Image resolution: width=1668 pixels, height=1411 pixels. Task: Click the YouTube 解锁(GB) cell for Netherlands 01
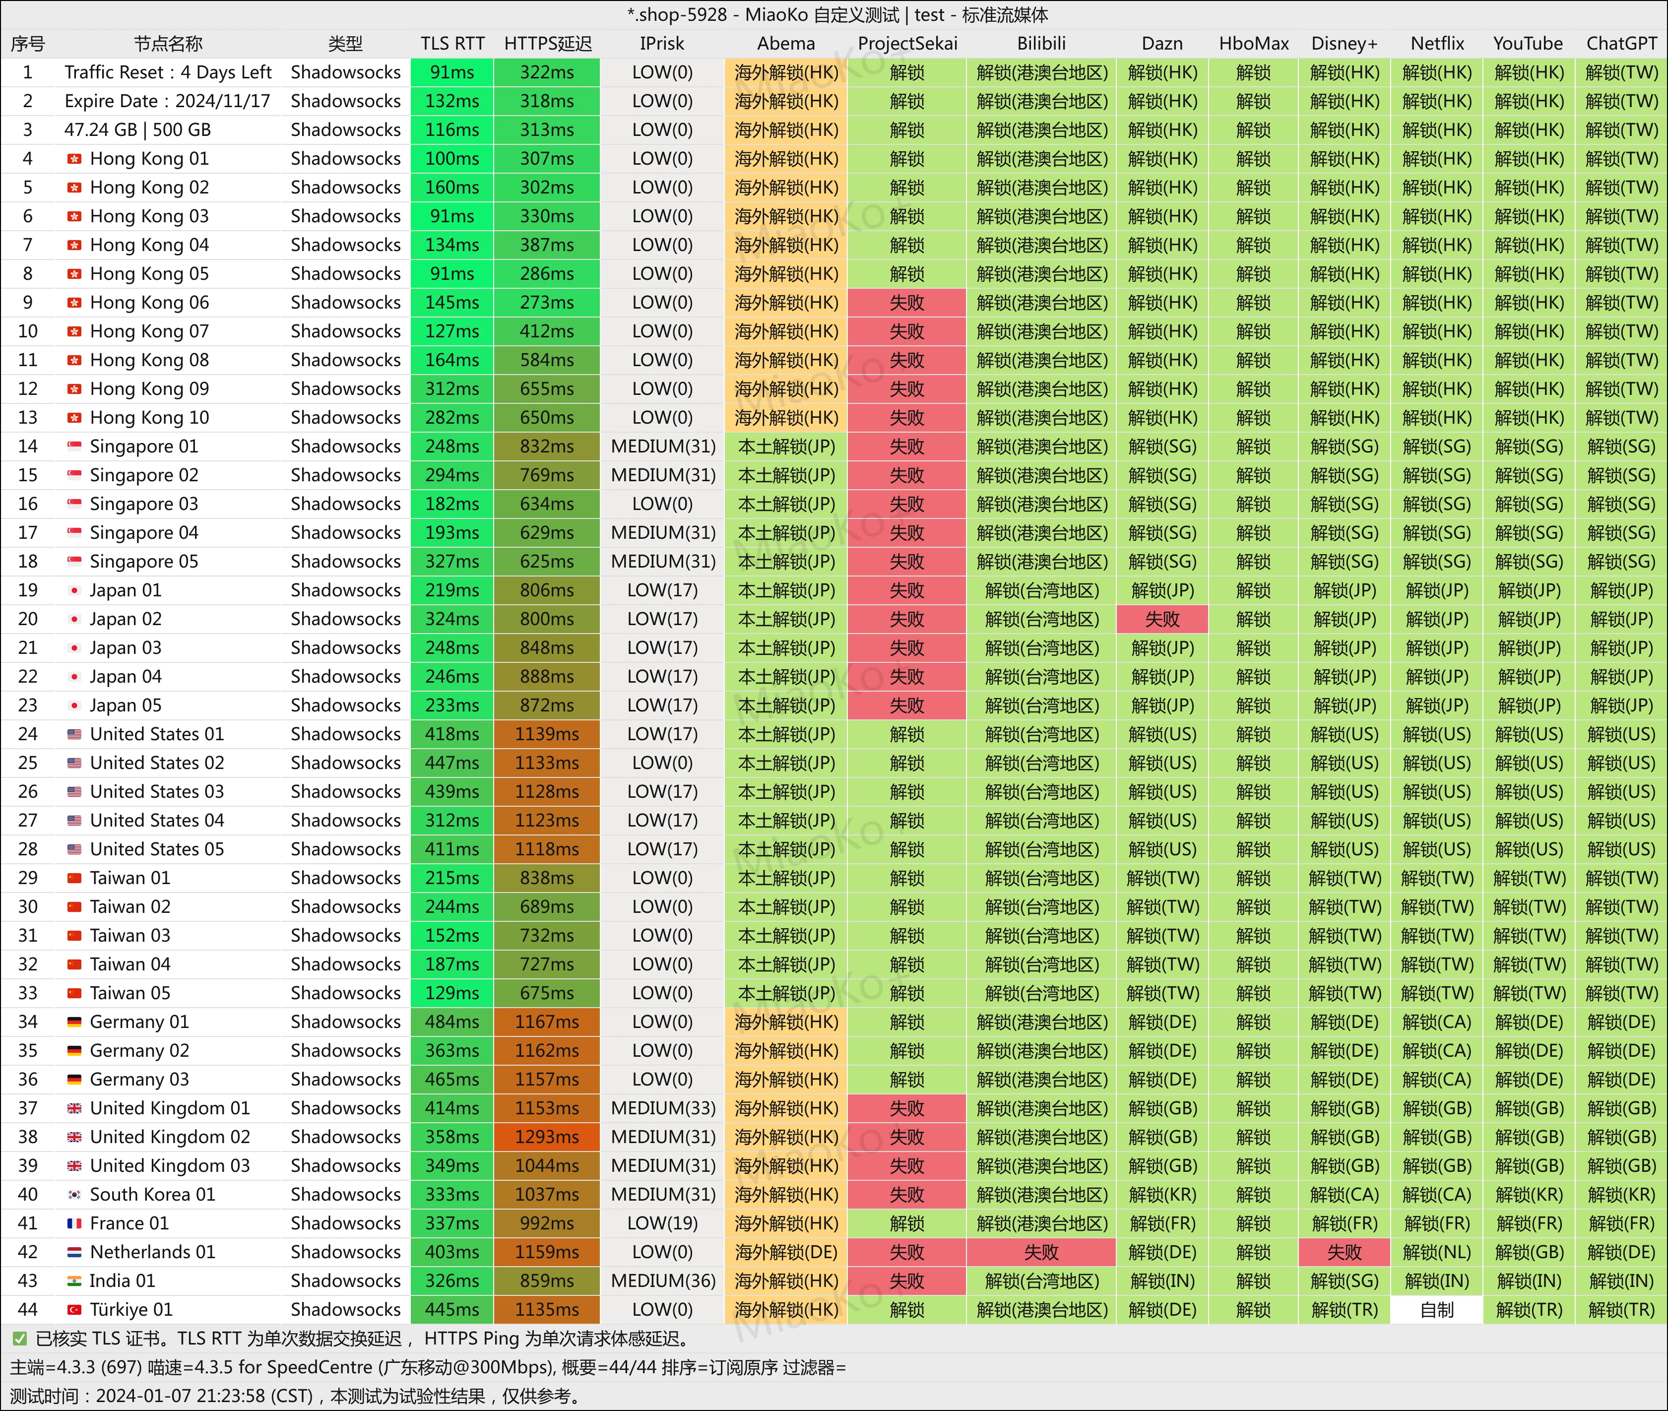(x=1528, y=1253)
